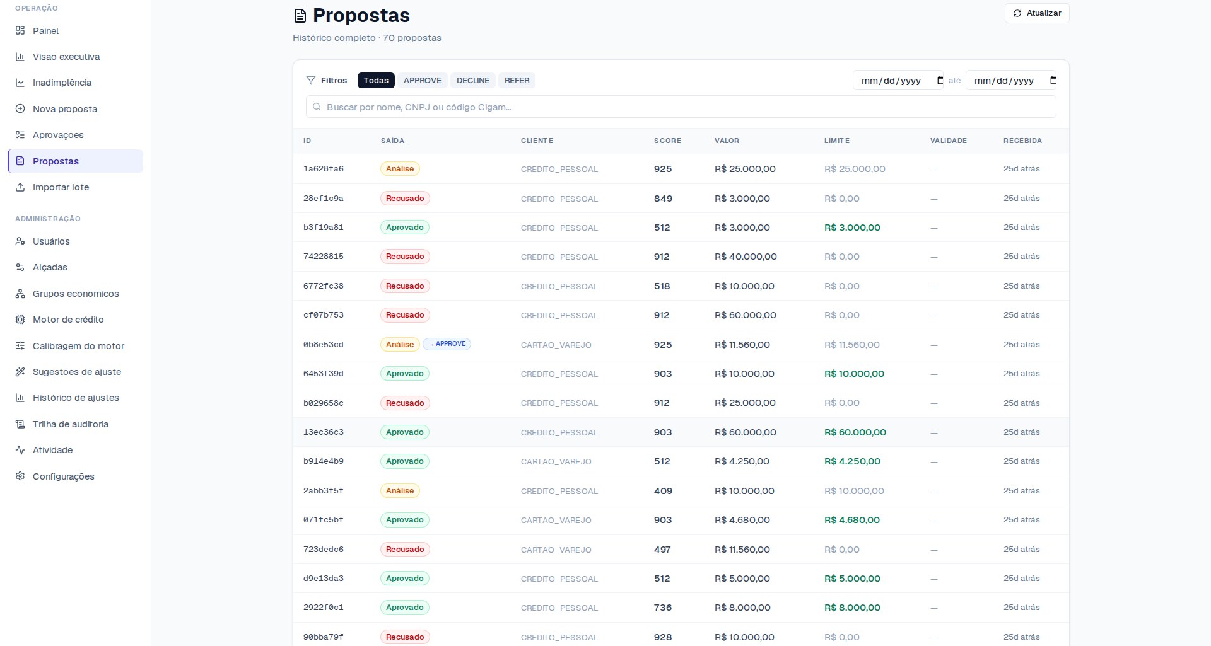Open Trilha de auditoria link
This screenshot has height=646, width=1211.
coord(75,424)
